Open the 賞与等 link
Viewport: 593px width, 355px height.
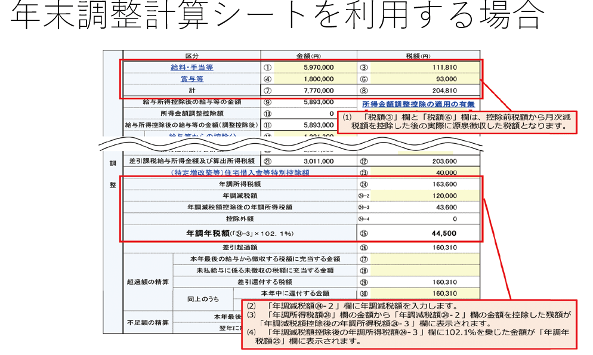(192, 79)
